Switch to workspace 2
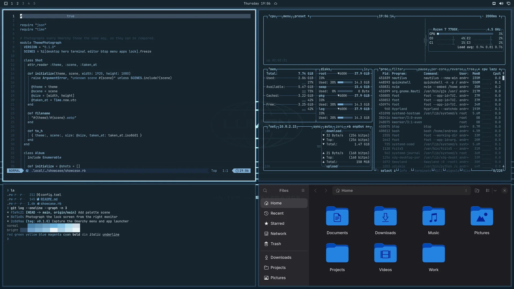The image size is (514, 289). click(x=17, y=3)
